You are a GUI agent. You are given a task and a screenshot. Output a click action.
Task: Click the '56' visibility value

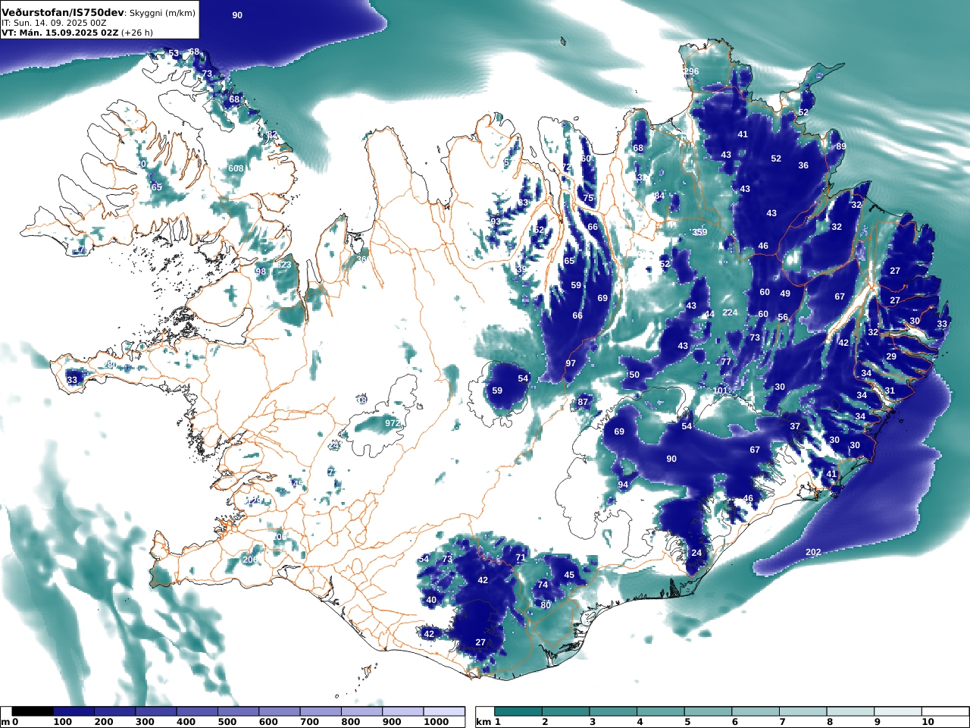coord(783,318)
